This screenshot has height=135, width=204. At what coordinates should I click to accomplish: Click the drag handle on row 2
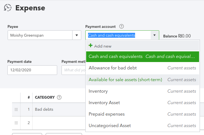[x=16, y=123]
